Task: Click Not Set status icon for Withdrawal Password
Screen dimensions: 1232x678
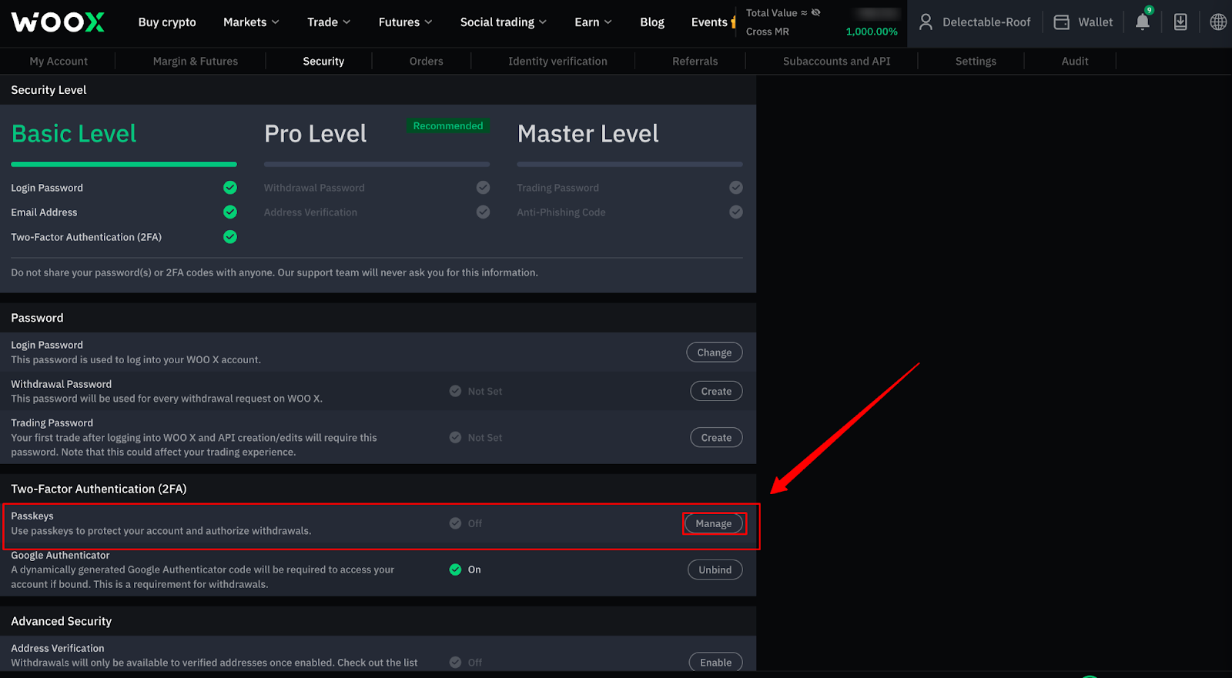Action: pyautogui.click(x=455, y=391)
